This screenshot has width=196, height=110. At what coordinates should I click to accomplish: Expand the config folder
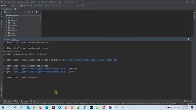pos(7,23)
